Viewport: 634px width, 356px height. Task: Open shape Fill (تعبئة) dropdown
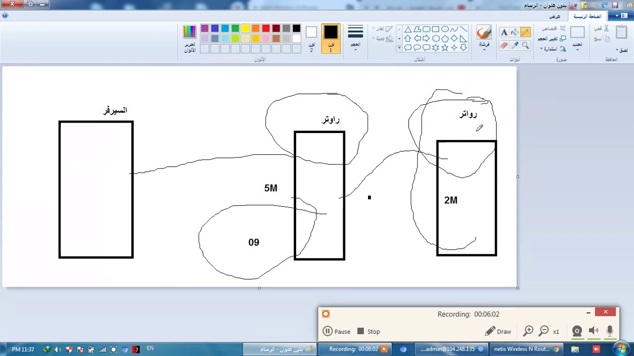point(383,39)
